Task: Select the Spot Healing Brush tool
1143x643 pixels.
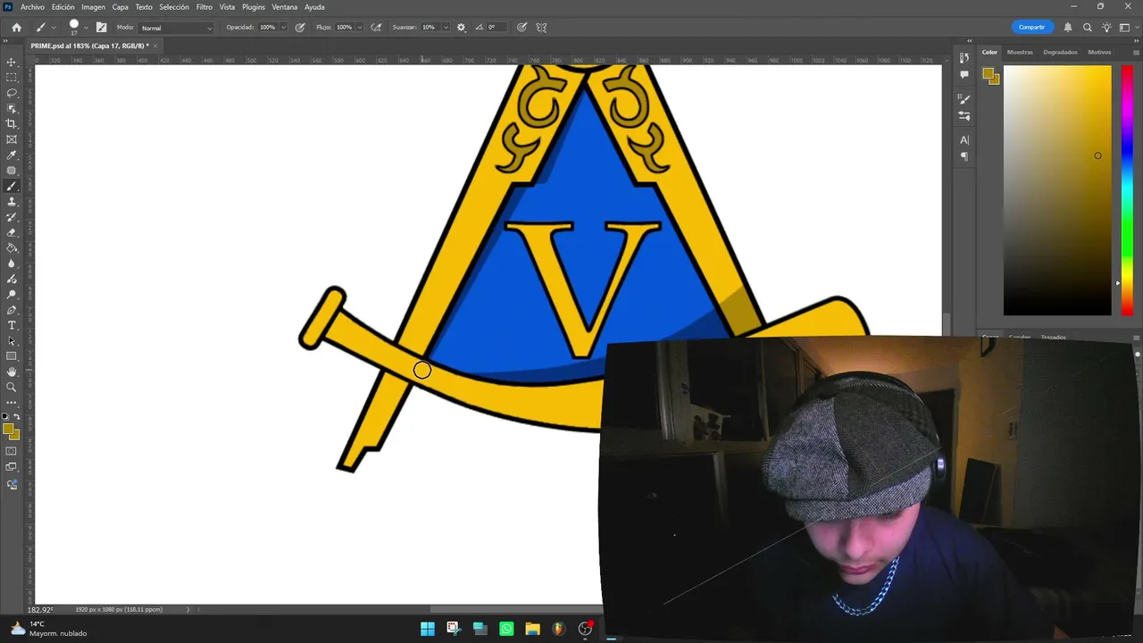Action: 12,171
